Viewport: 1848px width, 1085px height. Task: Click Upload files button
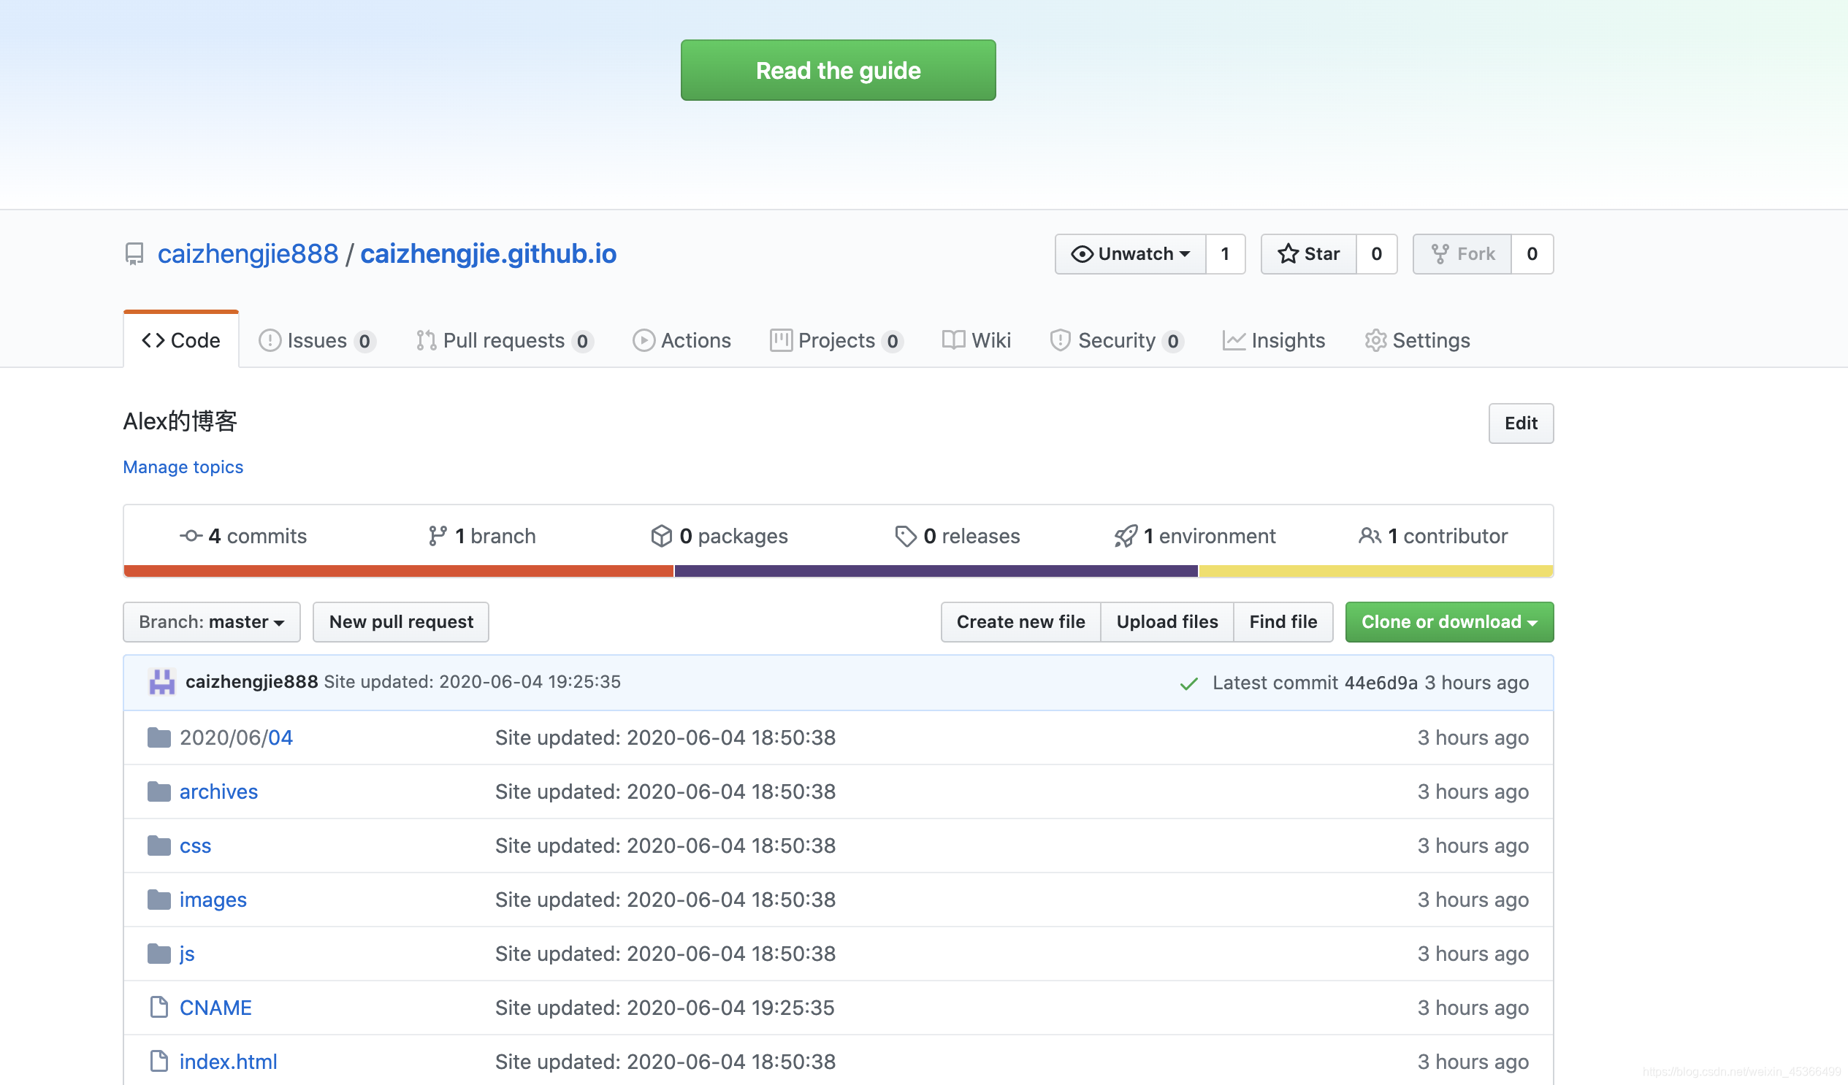click(x=1167, y=621)
